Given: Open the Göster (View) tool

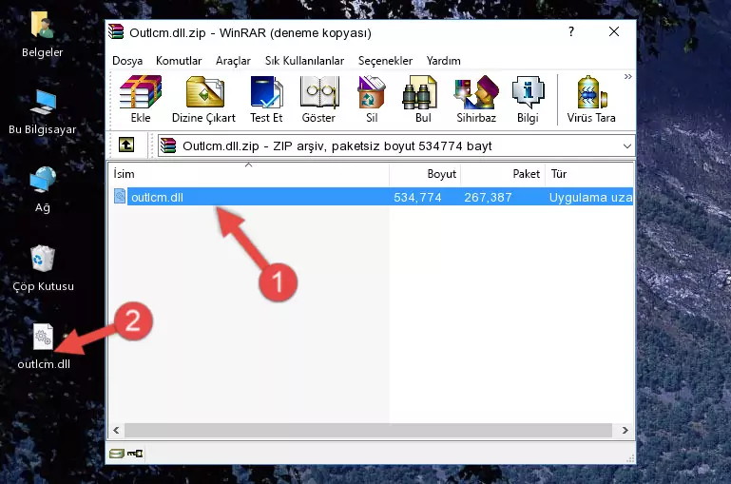Looking at the screenshot, I should pos(318,99).
